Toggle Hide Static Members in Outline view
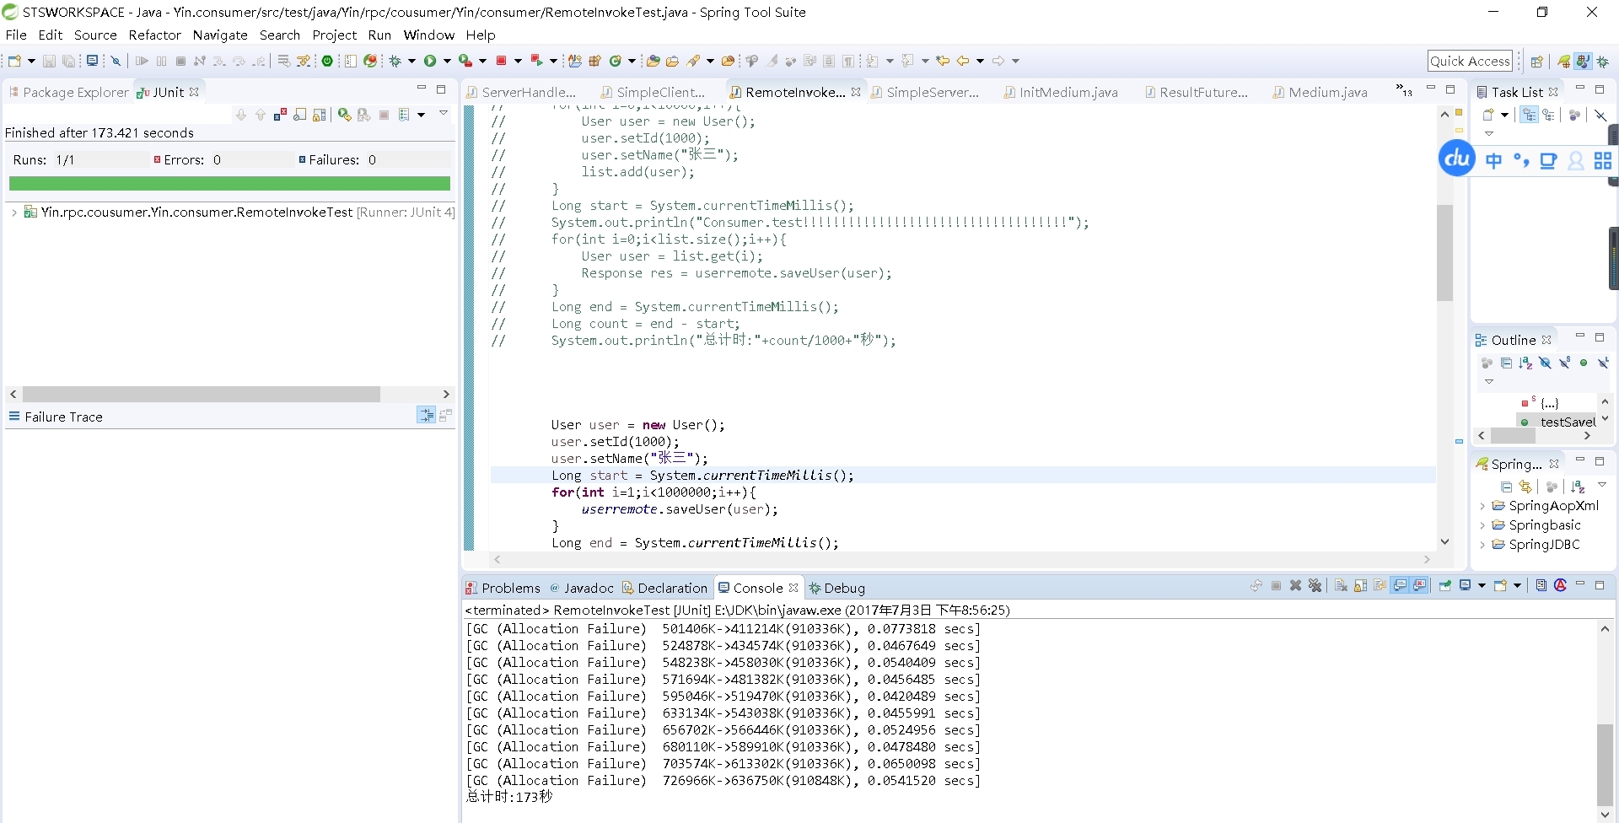 1564,363
